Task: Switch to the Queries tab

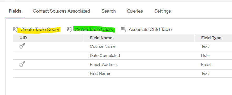Action: (x=135, y=11)
